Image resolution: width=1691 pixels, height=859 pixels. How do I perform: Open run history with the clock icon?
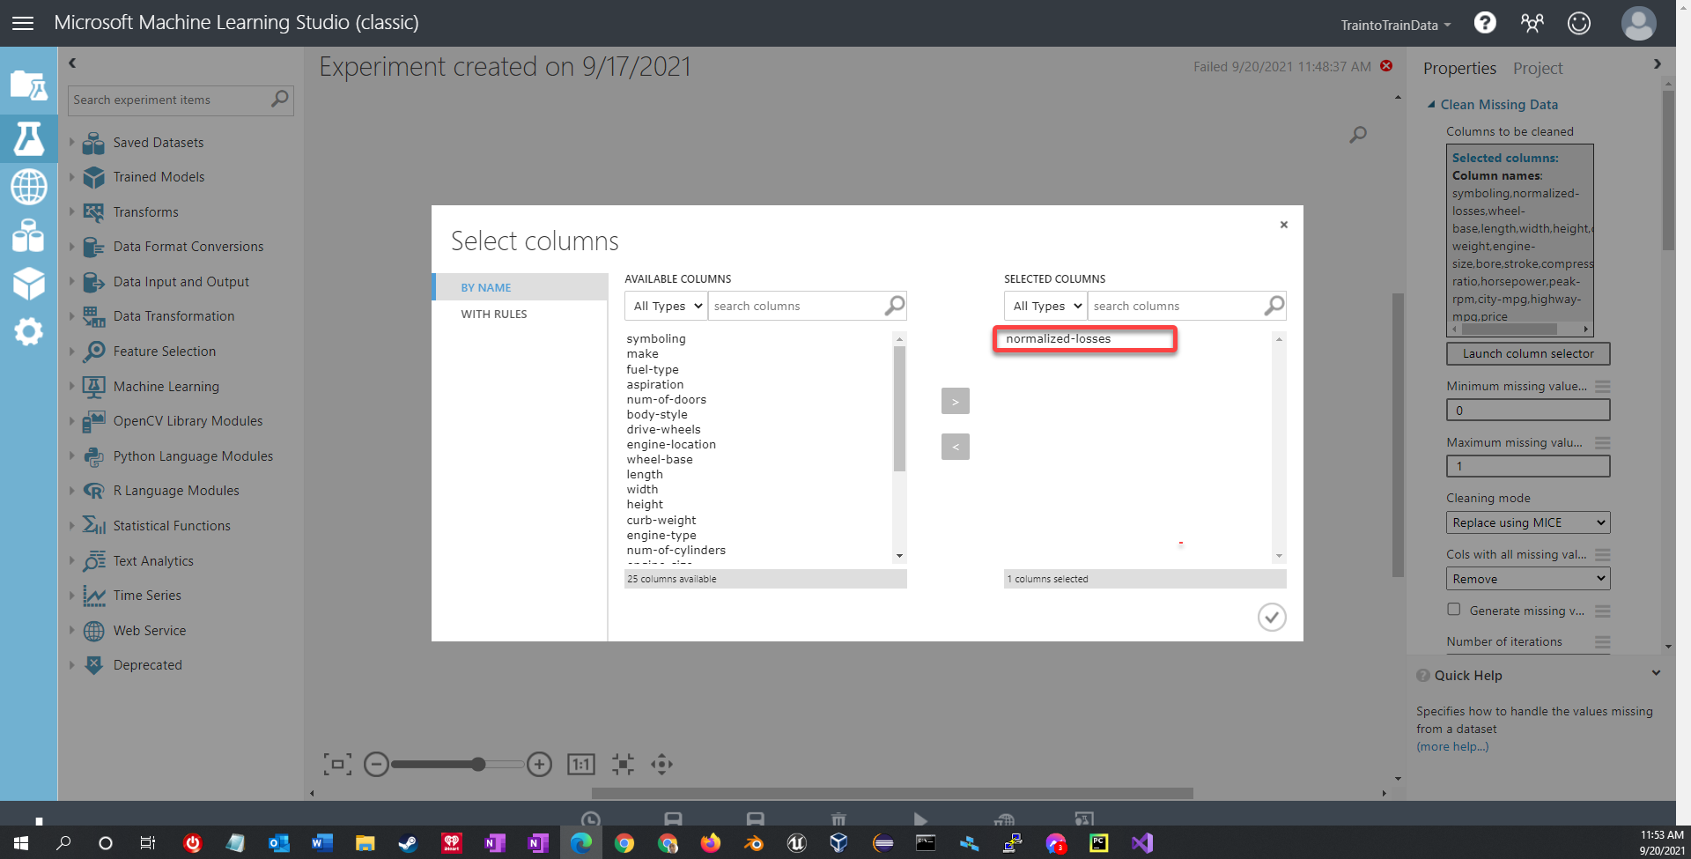coord(590,819)
